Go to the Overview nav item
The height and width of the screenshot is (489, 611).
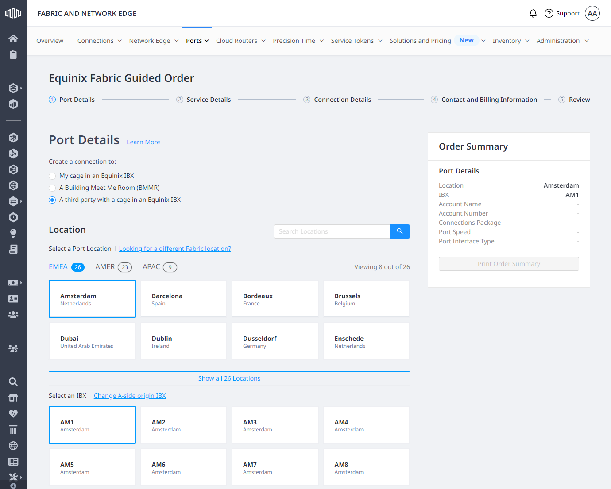[x=50, y=41]
